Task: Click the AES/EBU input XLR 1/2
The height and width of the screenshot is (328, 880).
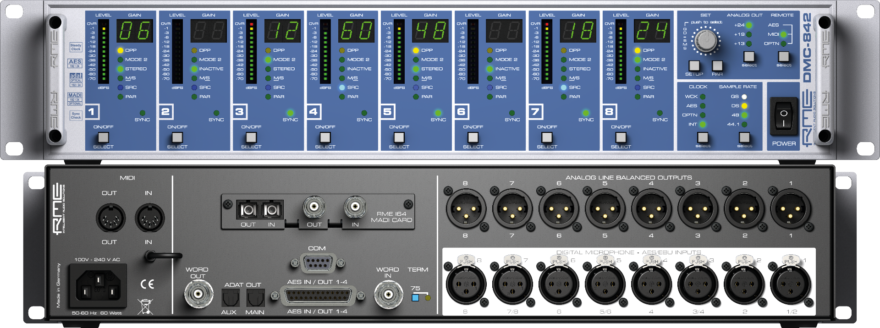Action: [790, 284]
